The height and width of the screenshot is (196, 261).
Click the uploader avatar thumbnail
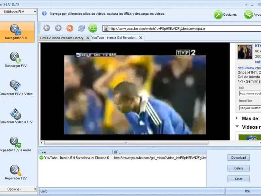click(245, 52)
